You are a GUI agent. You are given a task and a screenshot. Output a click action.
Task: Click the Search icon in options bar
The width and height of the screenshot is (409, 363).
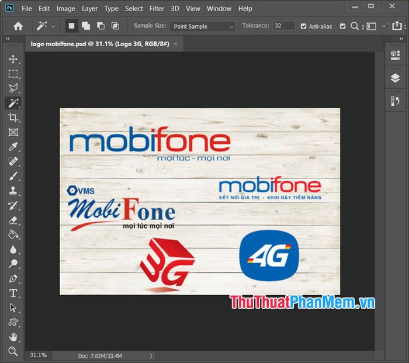click(x=355, y=26)
